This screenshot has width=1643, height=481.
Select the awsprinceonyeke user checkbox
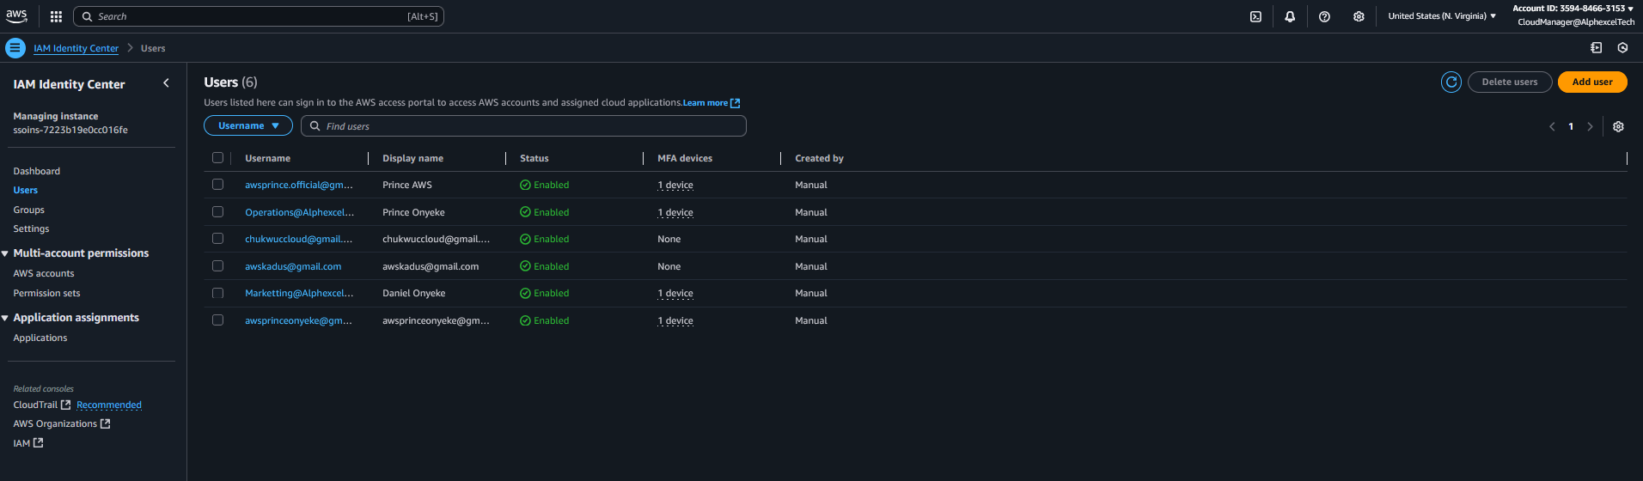217,320
